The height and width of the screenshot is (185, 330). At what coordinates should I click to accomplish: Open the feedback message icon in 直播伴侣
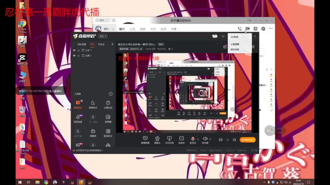223,36
